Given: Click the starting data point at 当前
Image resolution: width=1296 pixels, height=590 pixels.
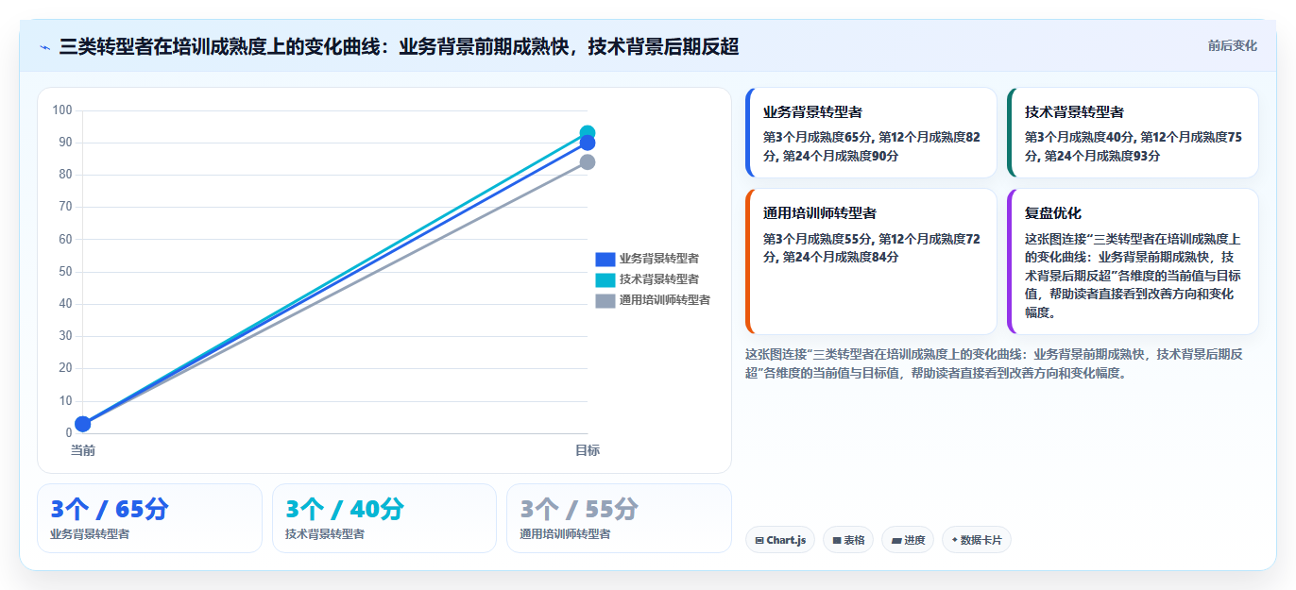Looking at the screenshot, I should click(x=83, y=424).
